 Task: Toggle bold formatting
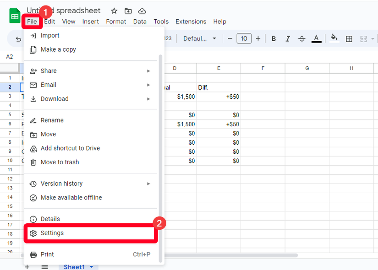click(274, 38)
